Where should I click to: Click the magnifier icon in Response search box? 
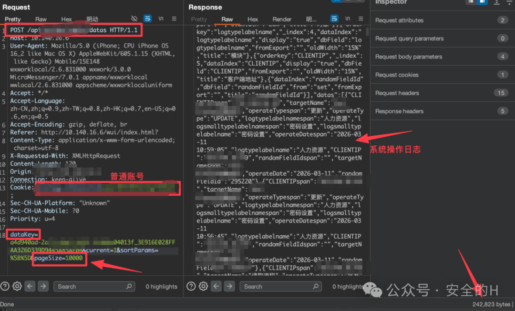tap(316, 286)
